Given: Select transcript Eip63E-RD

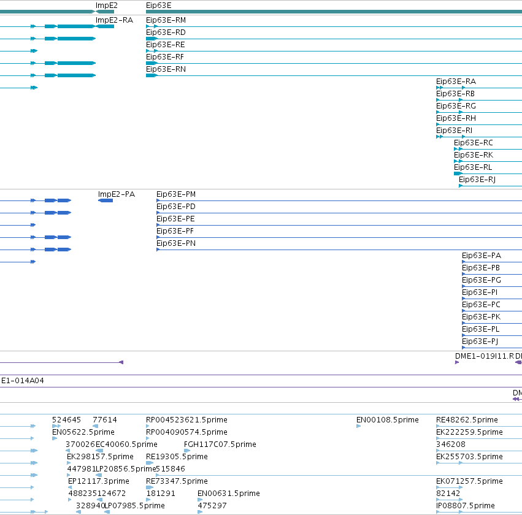Looking at the screenshot, I should [166, 32].
